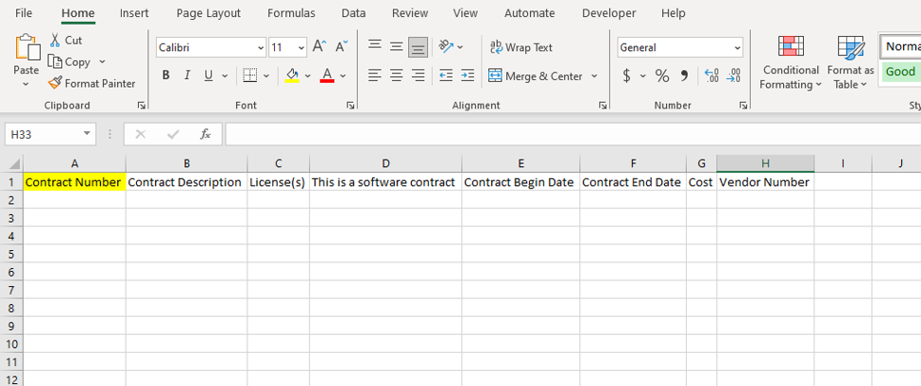Align text left
The height and width of the screenshot is (386, 921).
(x=375, y=76)
